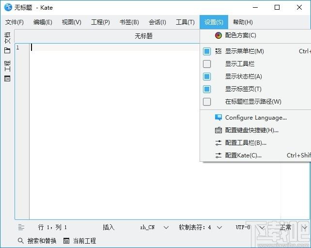Click the 当前工程 list icon
Viewport: 311px width, 248px height.
[x=66, y=241]
